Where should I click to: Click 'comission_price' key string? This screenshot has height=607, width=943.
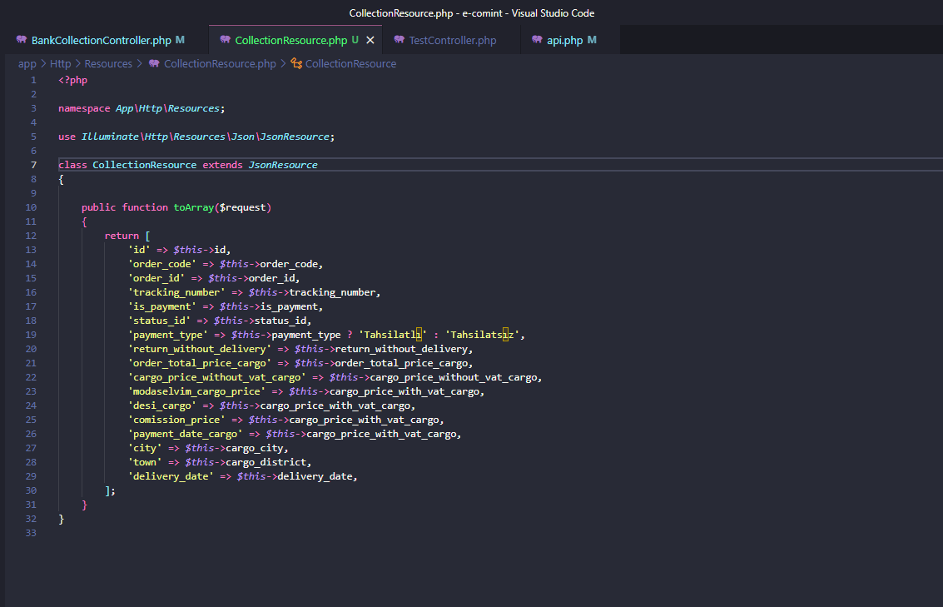tap(176, 420)
